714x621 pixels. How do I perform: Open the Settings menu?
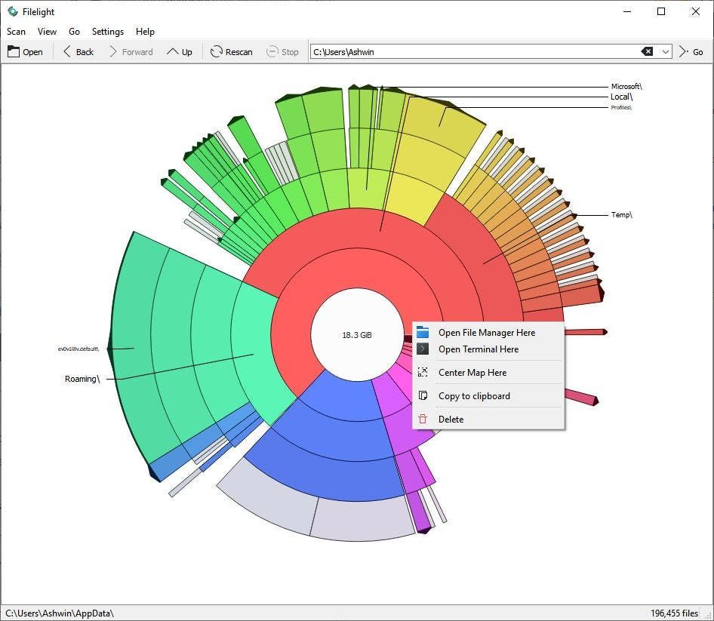(108, 32)
